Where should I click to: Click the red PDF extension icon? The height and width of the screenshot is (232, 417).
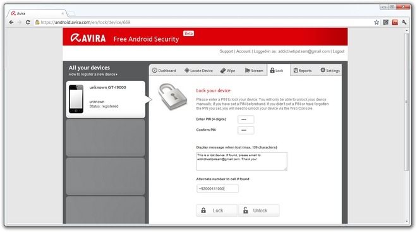tap(395, 22)
